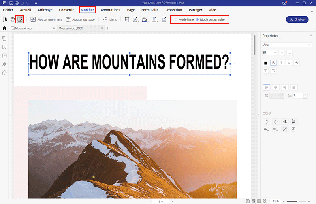This screenshot has height=204, width=316.
Task: Select Mode paragraphe radio option
Action: tap(211, 20)
